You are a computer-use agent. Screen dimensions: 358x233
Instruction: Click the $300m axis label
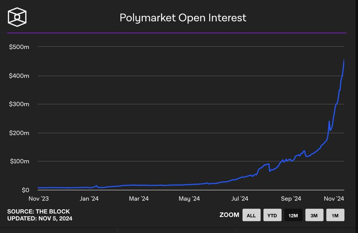[x=19, y=104]
